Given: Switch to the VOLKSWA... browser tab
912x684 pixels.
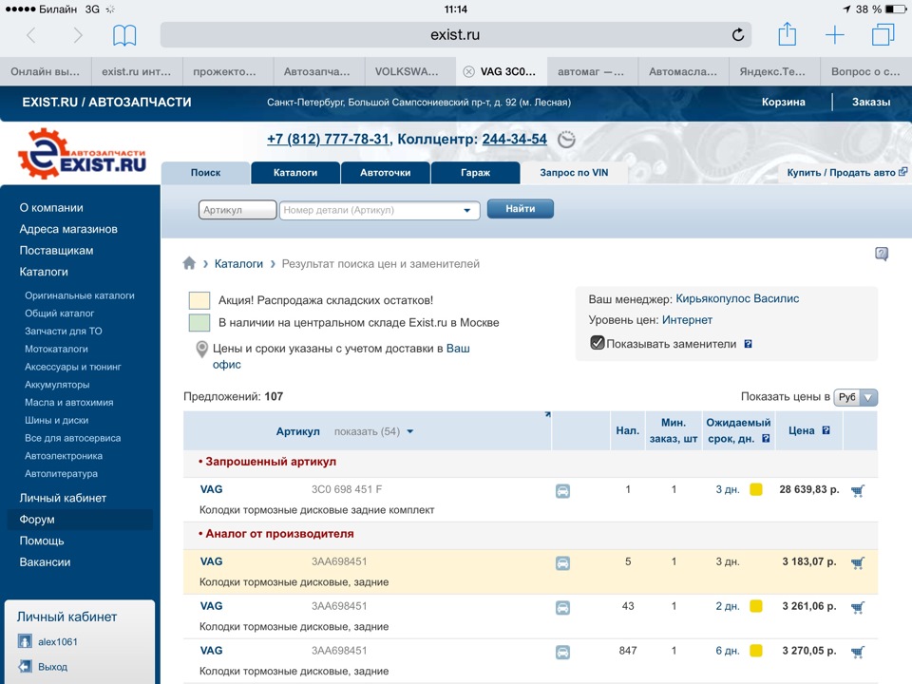Looking at the screenshot, I should tap(410, 71).
